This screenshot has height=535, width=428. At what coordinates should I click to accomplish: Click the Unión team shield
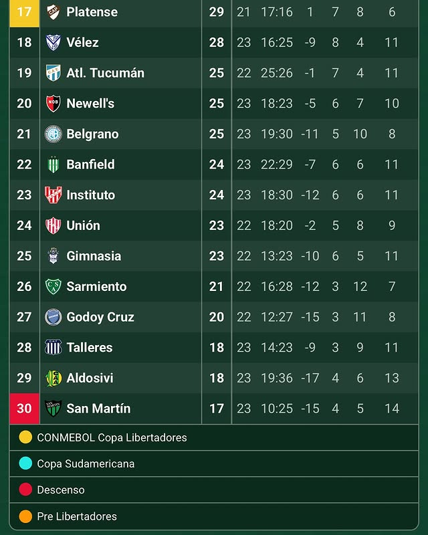[53, 225]
